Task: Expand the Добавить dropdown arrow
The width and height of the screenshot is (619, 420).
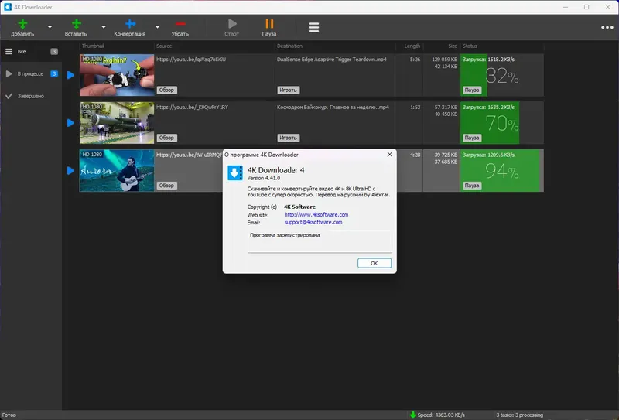Action: click(x=50, y=27)
